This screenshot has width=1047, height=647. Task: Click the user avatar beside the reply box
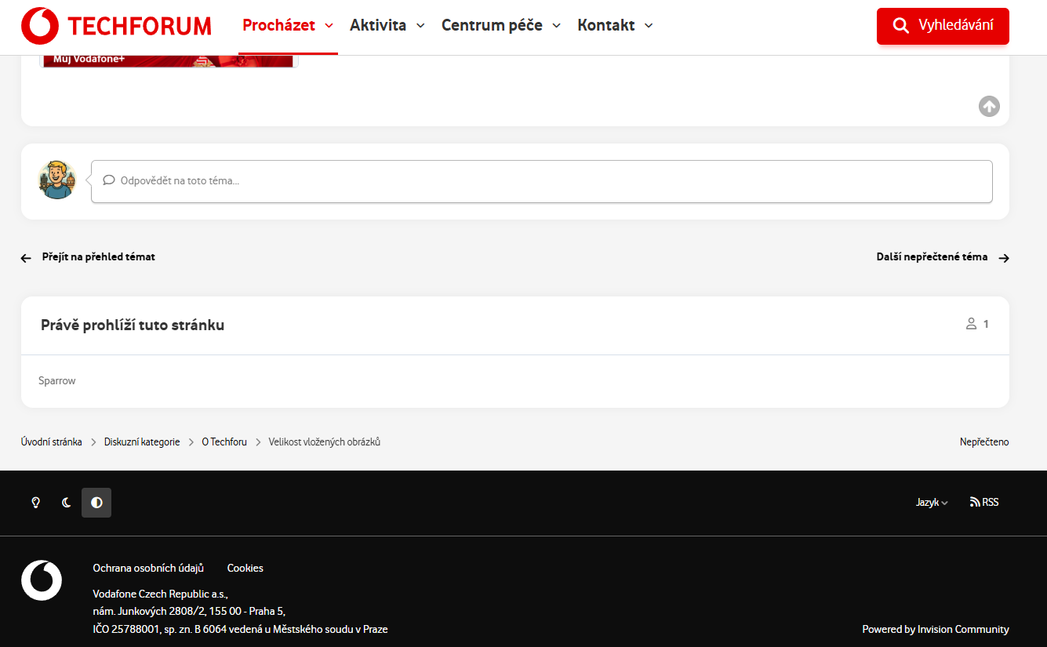click(x=57, y=180)
